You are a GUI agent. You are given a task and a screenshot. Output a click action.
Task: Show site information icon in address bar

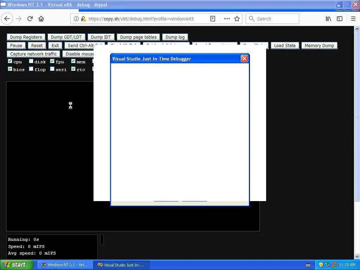(76, 19)
